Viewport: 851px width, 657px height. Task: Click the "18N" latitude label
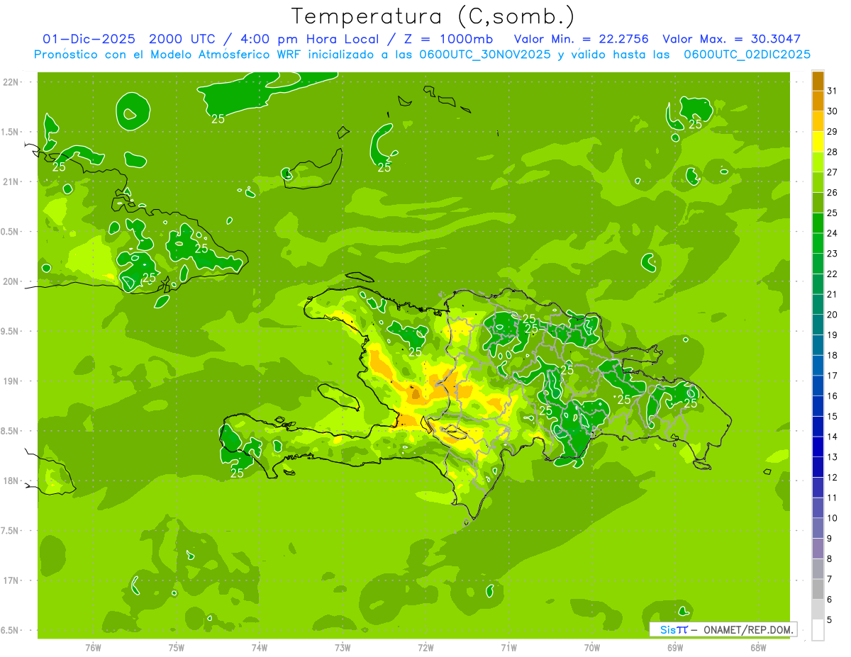pyautogui.click(x=12, y=481)
